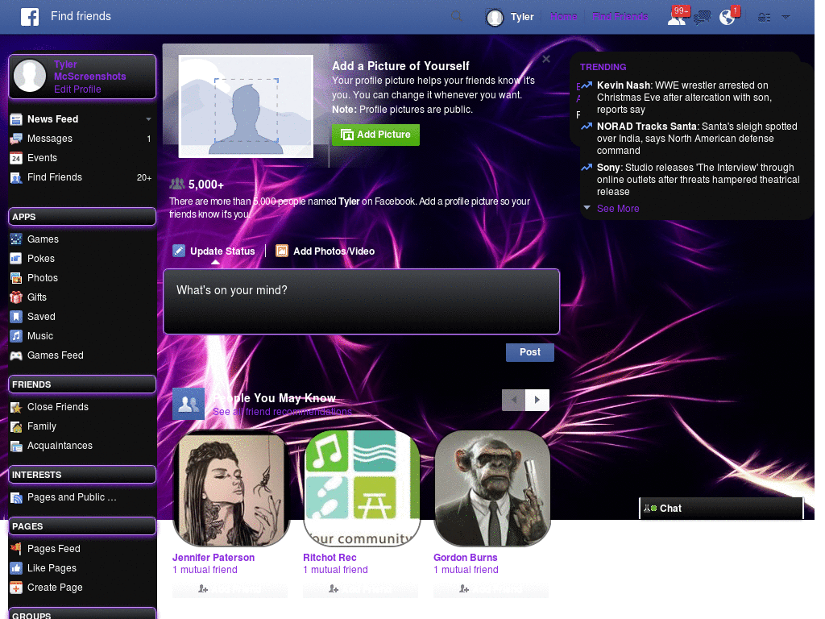Viewport: 825px width, 619px height.
Task: Open the people icon beside 5,000+
Action: [177, 185]
